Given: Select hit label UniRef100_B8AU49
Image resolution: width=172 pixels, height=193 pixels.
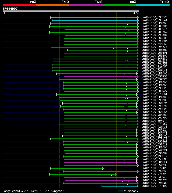Looking at the screenshot, I should tap(154, 70).
